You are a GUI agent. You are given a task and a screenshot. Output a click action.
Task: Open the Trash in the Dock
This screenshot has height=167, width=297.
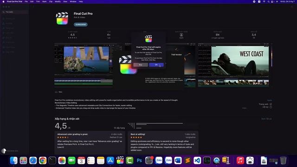click(283, 161)
